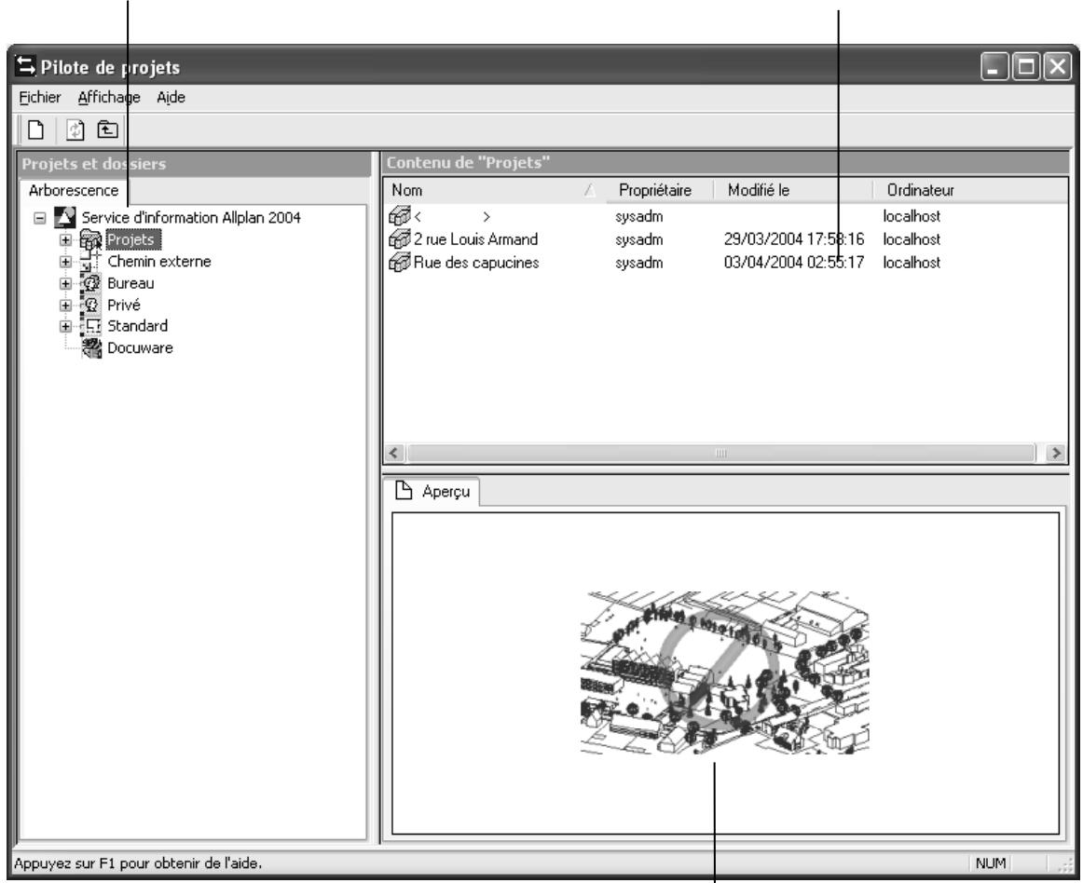Collapse the Service d'information Allplan 2004 node
The width and height of the screenshot is (1083, 883).
(x=40, y=218)
